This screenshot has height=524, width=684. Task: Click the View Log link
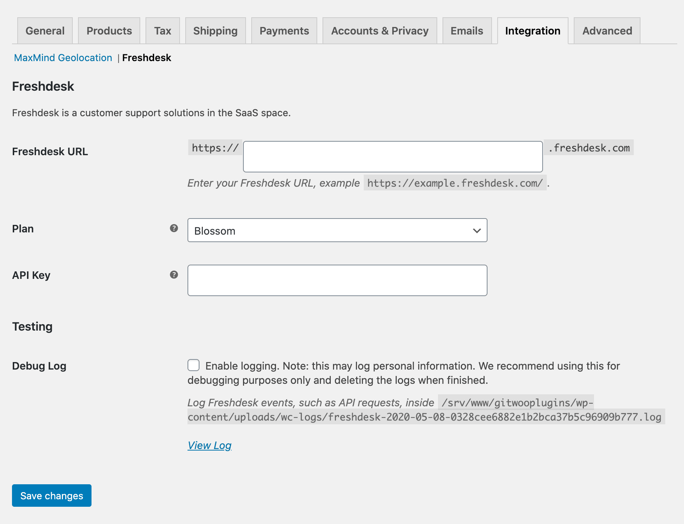pyautogui.click(x=210, y=445)
